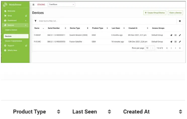Expand the Dashboard sidebar chevron
The image size is (187, 119).
click(x=26, y=21)
